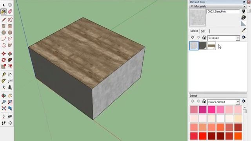251x141 pixels.
Task: Pick the magenta-violet color swatch
Action: [203, 110]
